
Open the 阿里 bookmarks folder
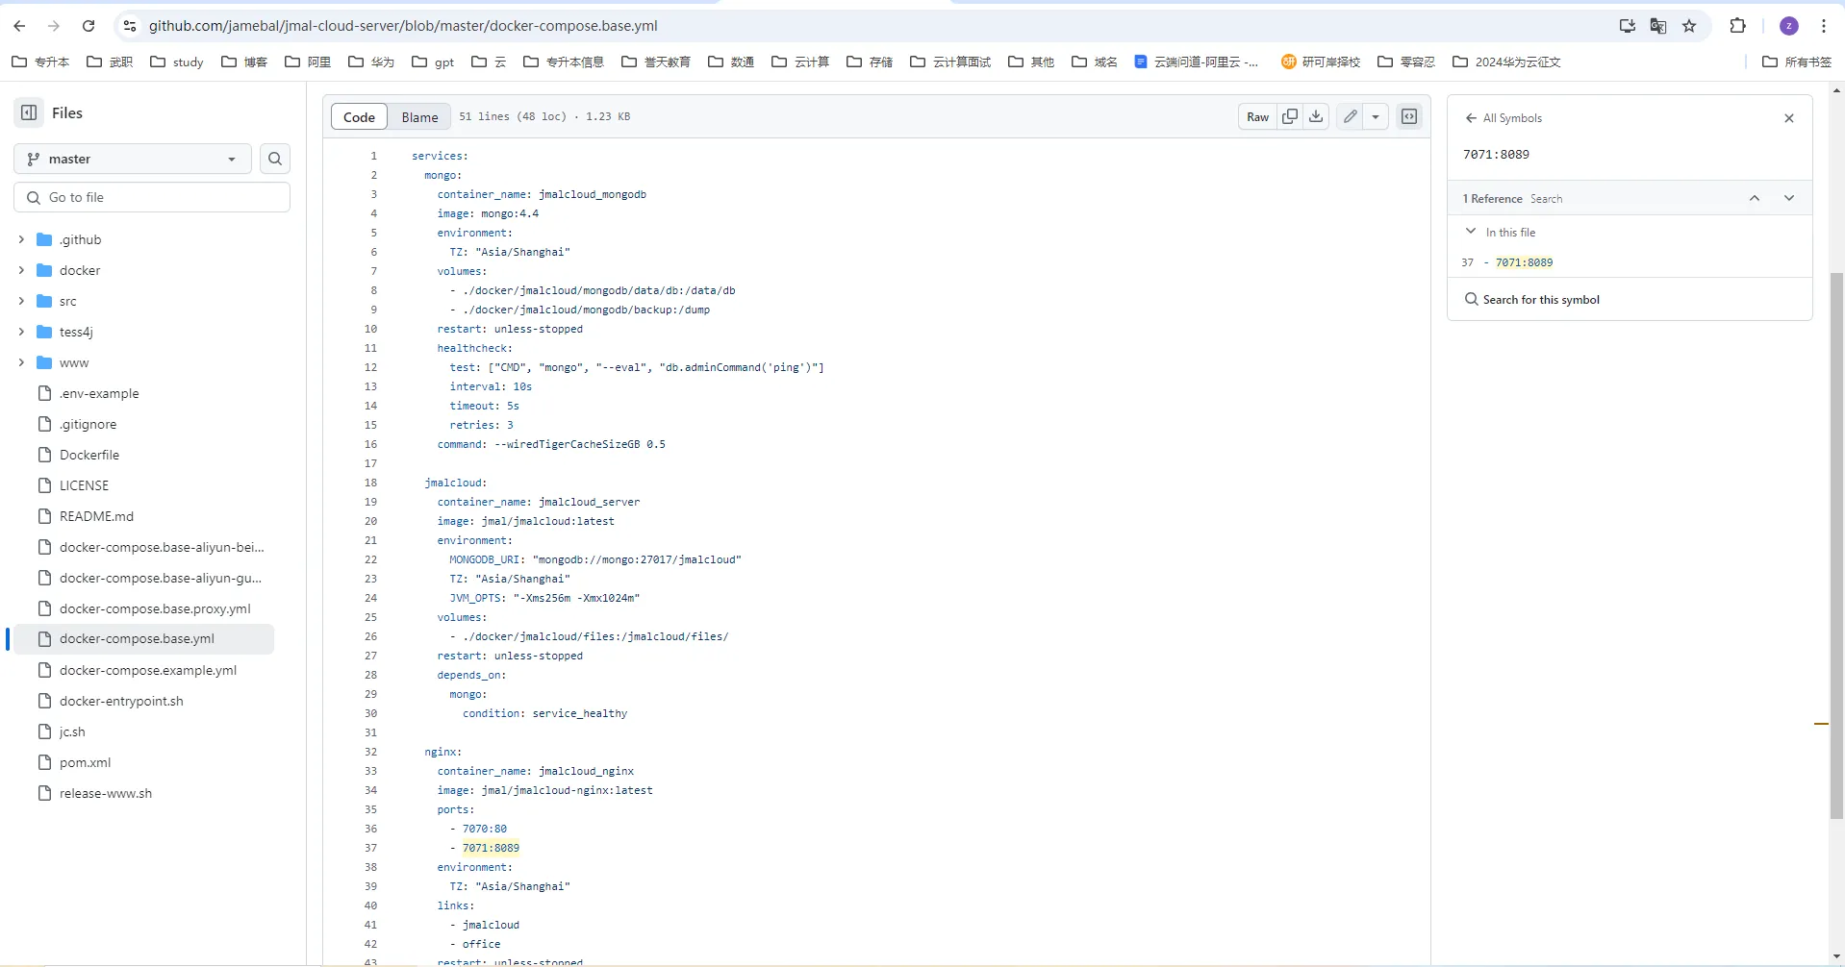pyautogui.click(x=308, y=62)
